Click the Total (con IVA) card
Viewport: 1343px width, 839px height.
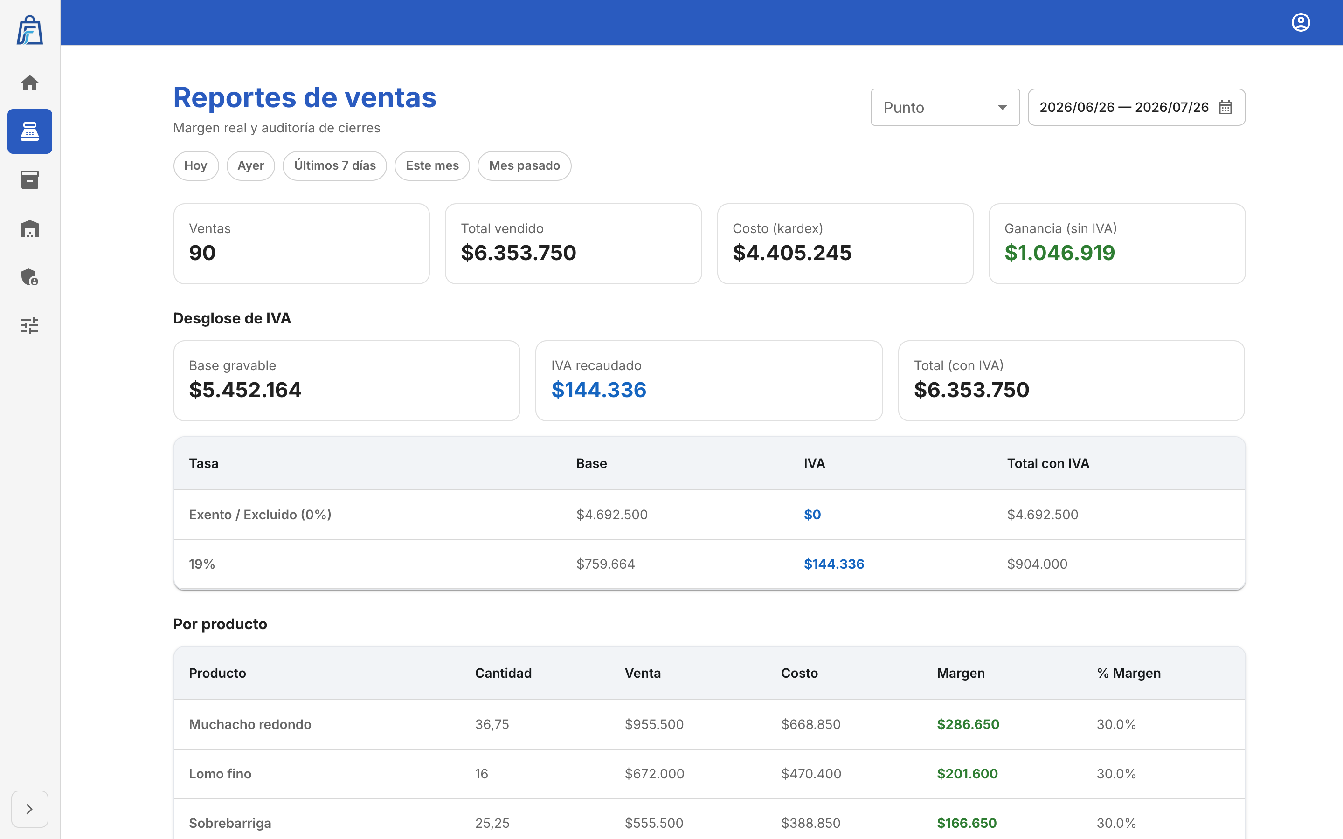pyautogui.click(x=1072, y=381)
